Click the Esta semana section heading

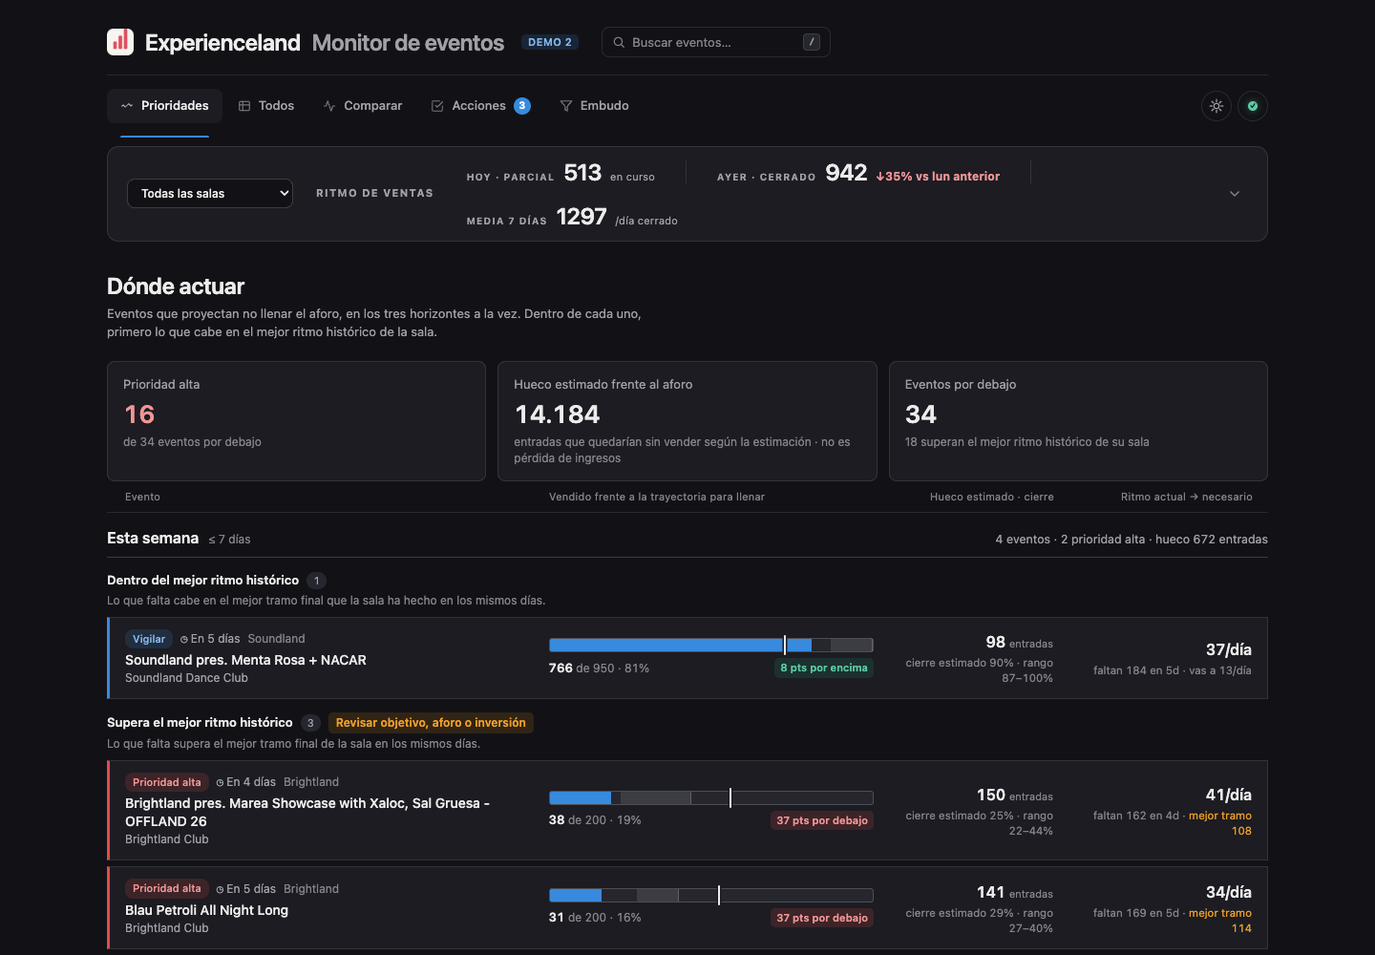coord(153,539)
